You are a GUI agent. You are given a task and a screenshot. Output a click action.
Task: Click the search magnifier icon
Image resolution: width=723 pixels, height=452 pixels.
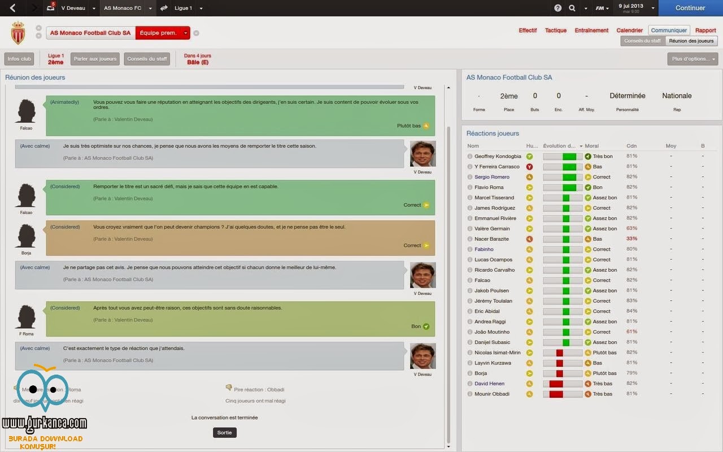pos(572,8)
